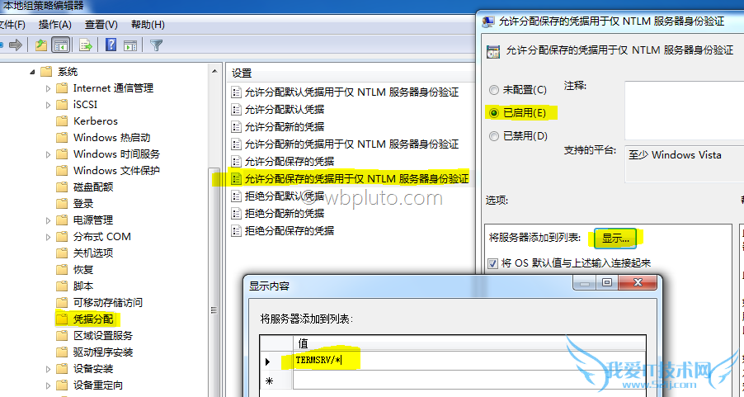Viewport: 744px width, 397px height.
Task: Expand the 分布式 COM tree node
Action: pyautogui.click(x=48, y=237)
